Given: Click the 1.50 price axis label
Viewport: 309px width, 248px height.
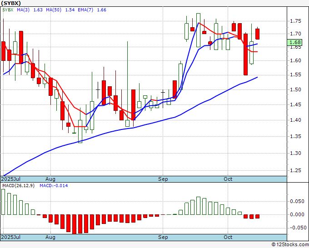Looking at the screenshot, I should coord(296,89).
